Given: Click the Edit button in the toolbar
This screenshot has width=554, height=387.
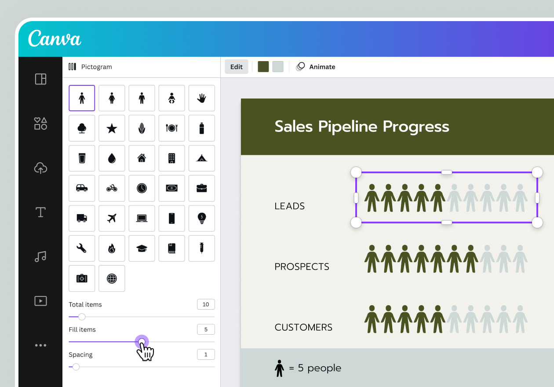Looking at the screenshot, I should [236, 66].
